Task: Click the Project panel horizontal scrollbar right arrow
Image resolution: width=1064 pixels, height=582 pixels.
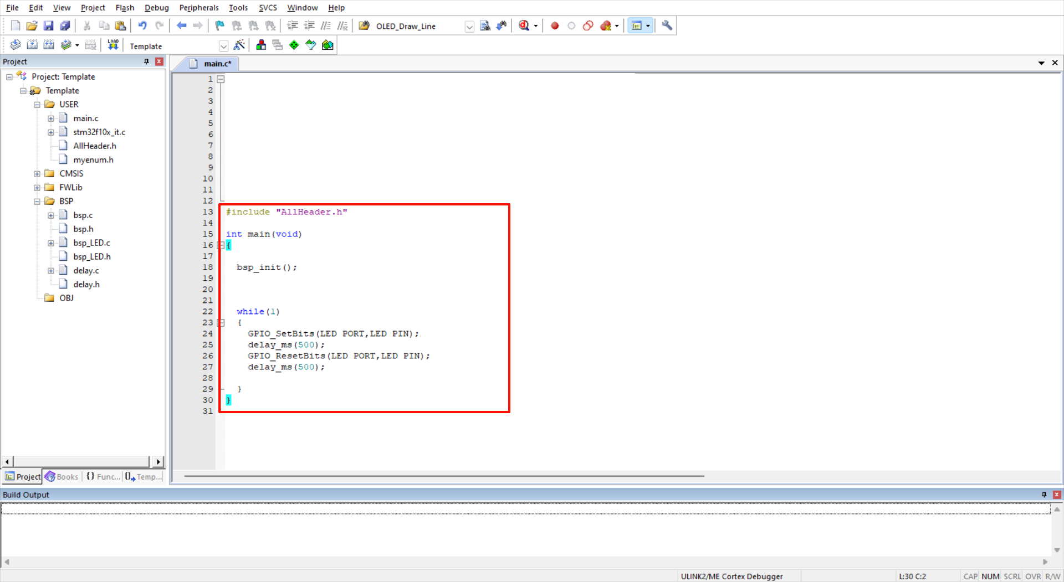Action: [158, 462]
